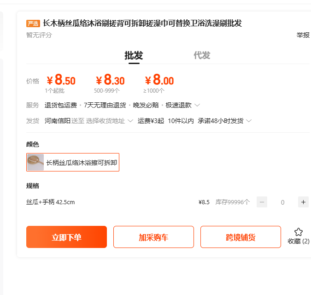
Task: Switch to the 代发 tab
Action: 202,56
